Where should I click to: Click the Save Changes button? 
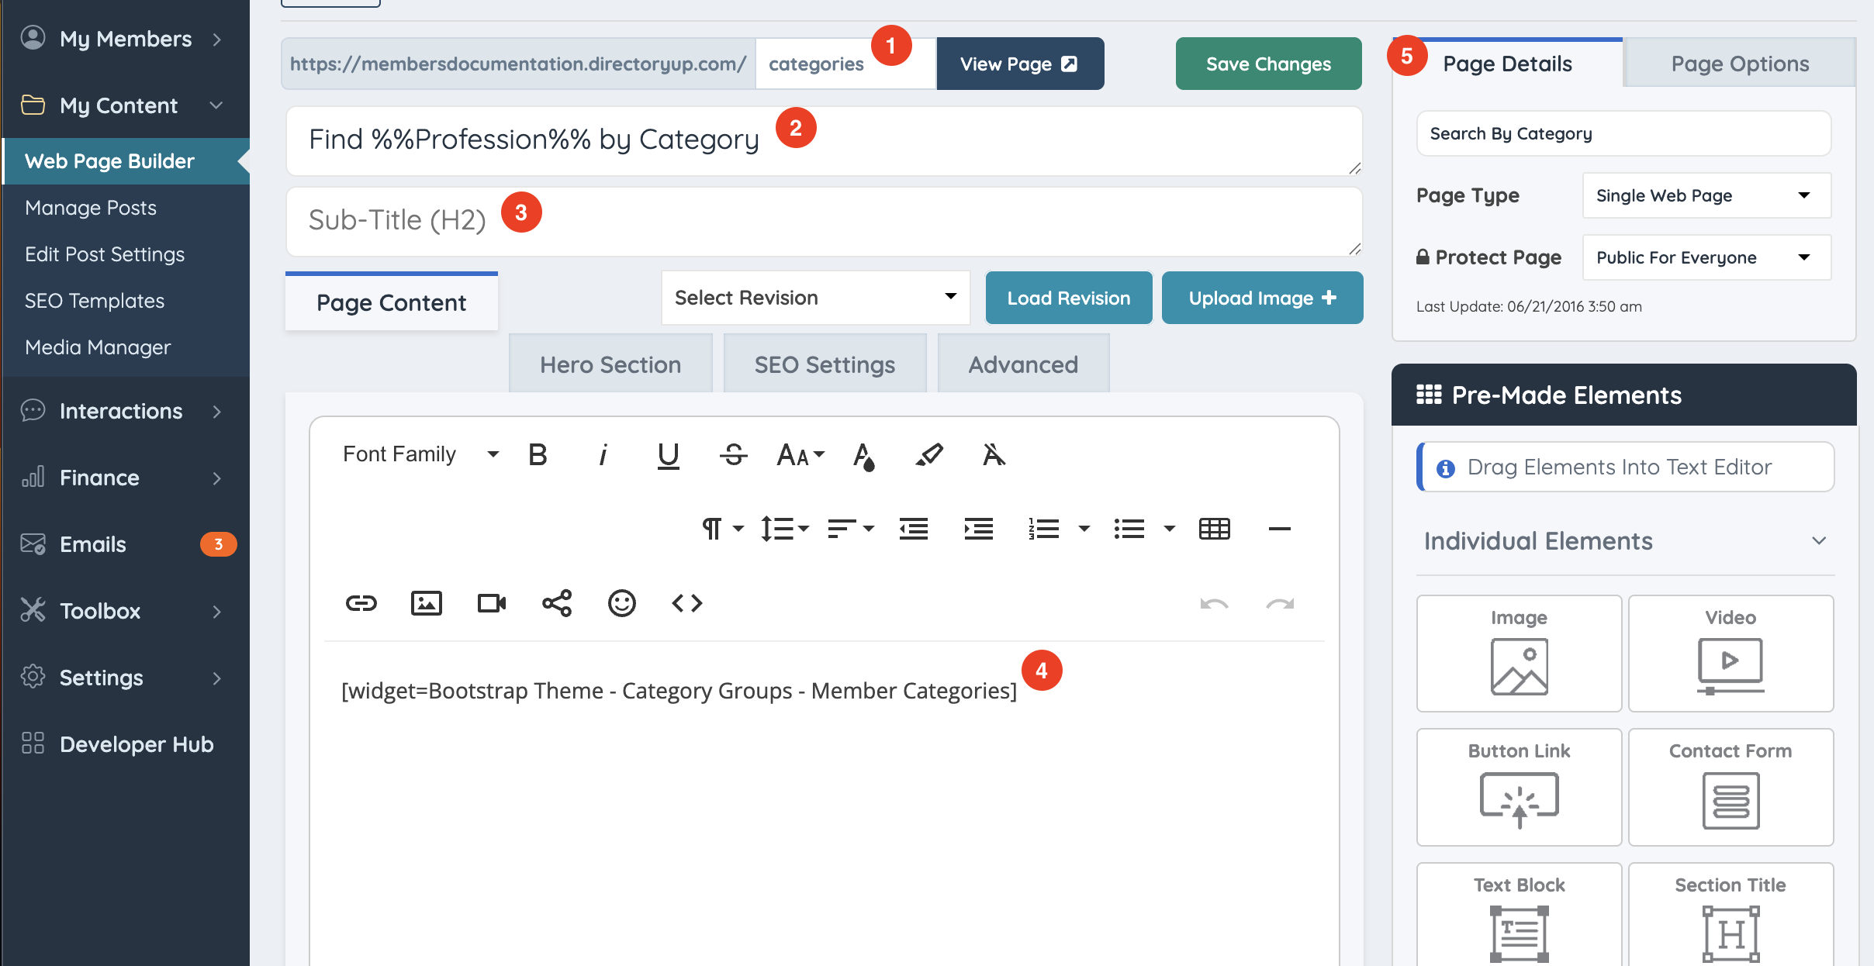point(1268,64)
